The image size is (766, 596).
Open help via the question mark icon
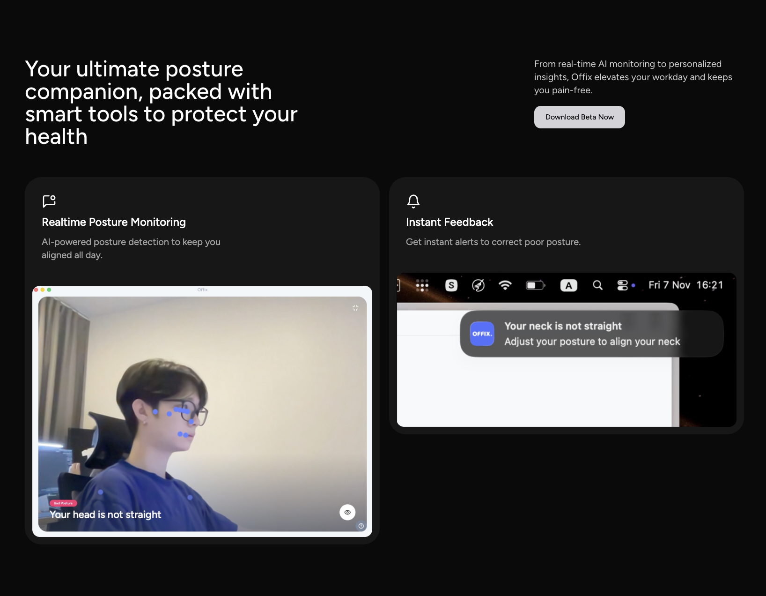361,526
